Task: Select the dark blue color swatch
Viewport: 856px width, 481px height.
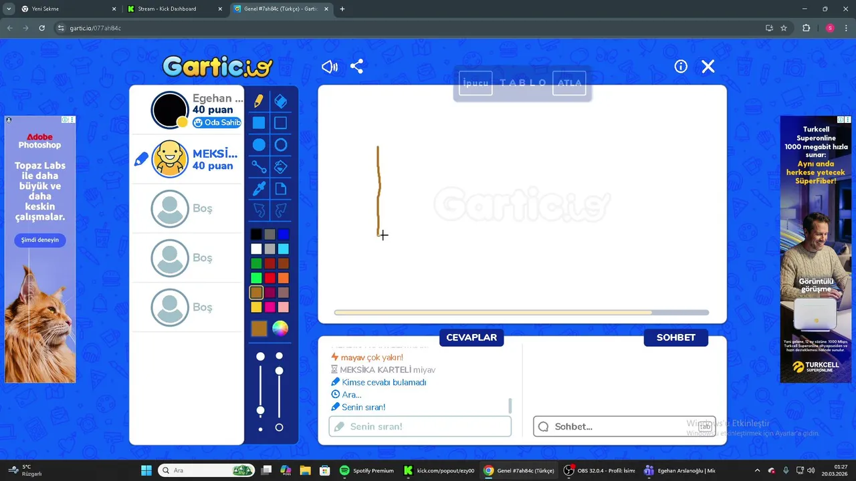Action: 284,234
